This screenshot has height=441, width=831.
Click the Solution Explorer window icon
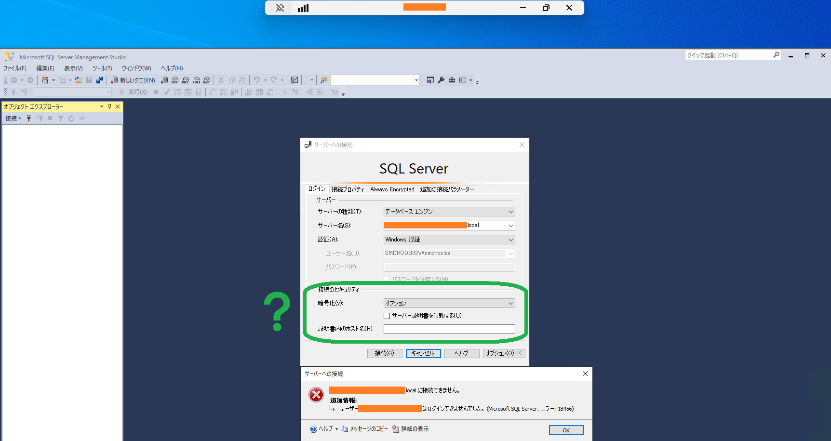pyautogui.click(x=430, y=80)
